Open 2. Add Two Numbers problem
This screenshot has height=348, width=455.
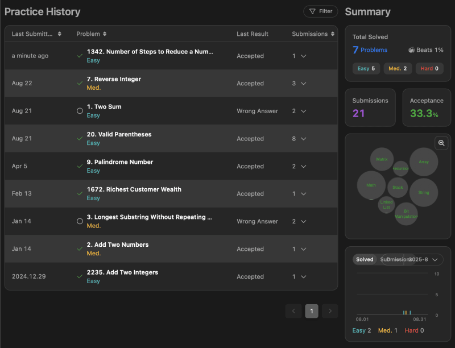tap(118, 245)
